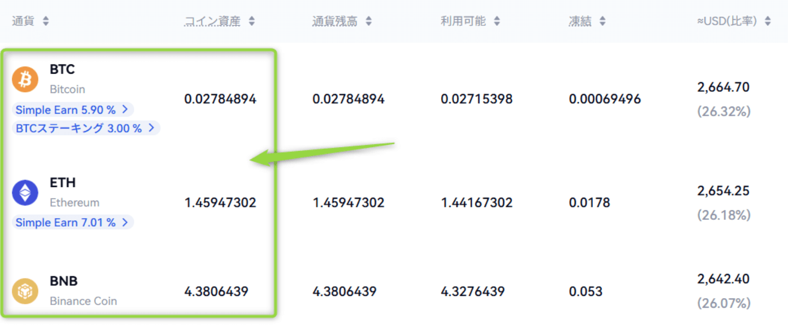This screenshot has height=328, width=788.
Task: Click BTC available value 0.02715398
Action: pyautogui.click(x=477, y=99)
